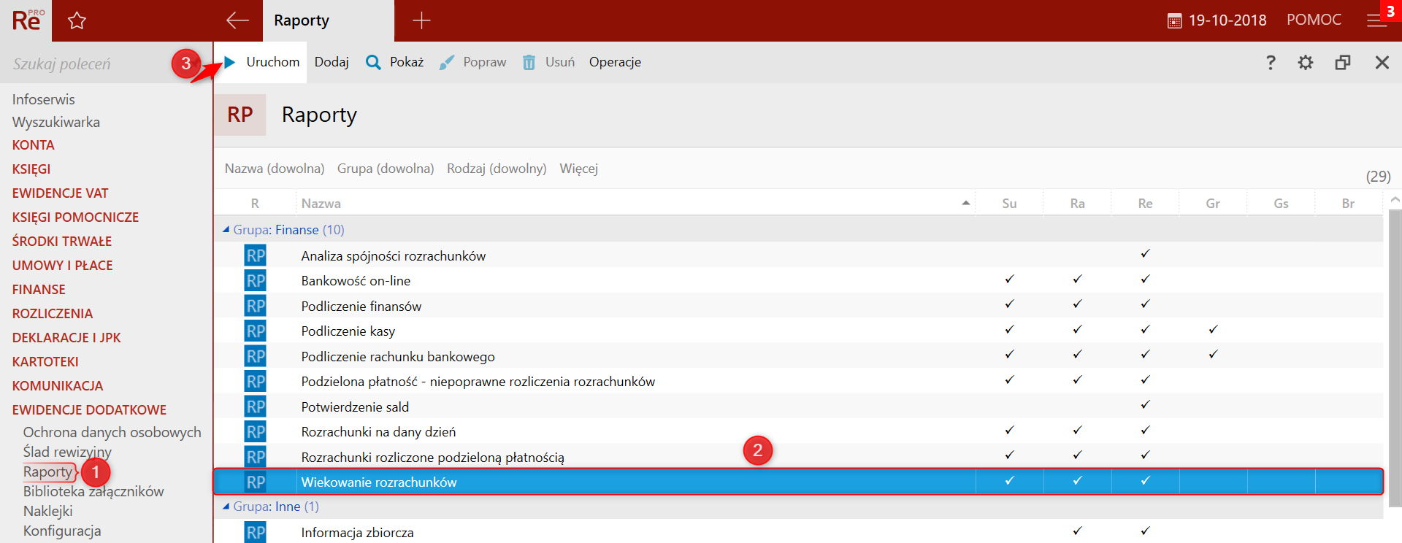1402x543 pixels.
Task: Click RP icon of Bankowość on-line
Action: click(x=256, y=281)
